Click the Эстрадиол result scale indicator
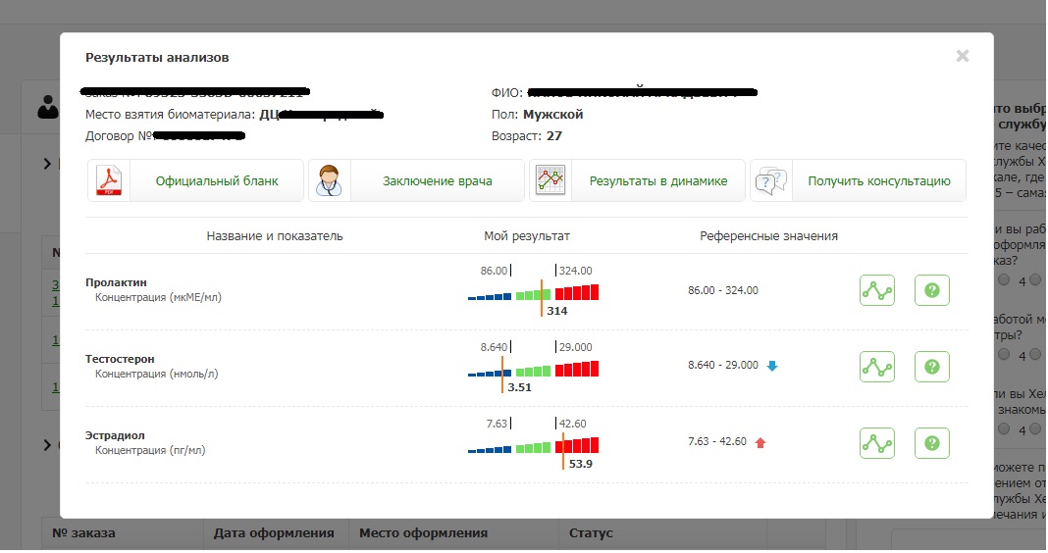 [533, 446]
